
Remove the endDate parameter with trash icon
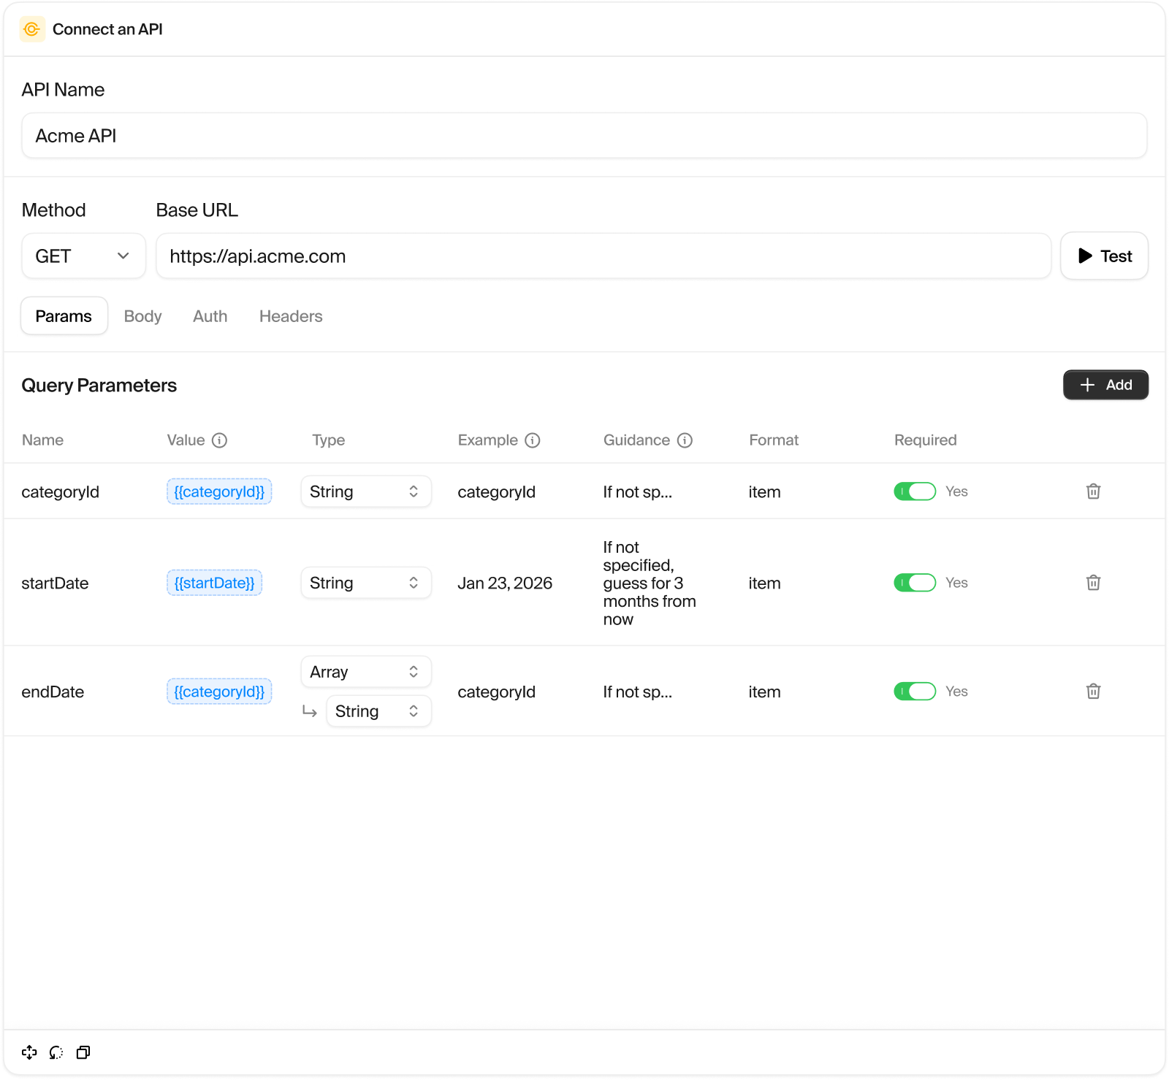(1093, 692)
